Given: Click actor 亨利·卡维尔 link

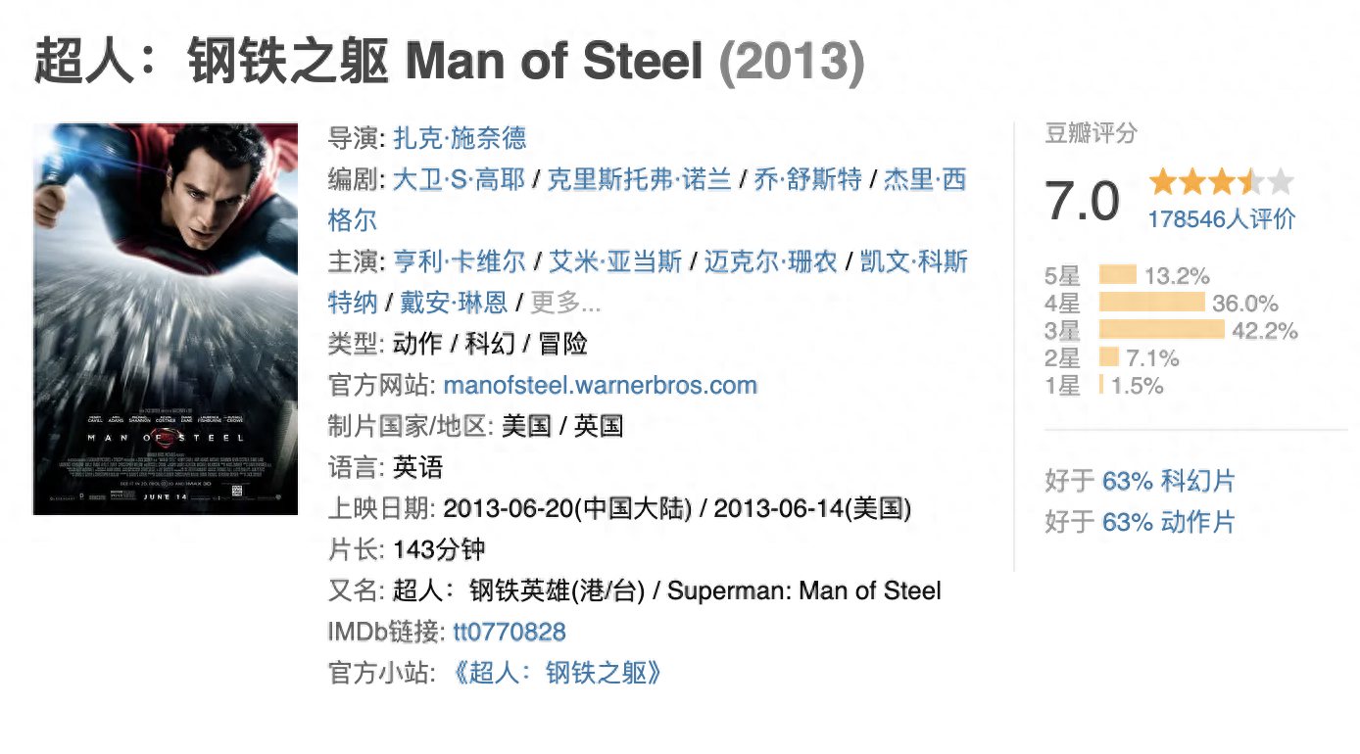Looking at the screenshot, I should click(460, 261).
